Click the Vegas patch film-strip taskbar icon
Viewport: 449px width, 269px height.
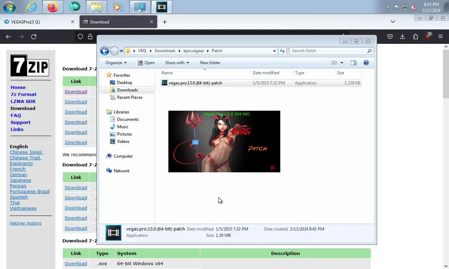(162, 7)
